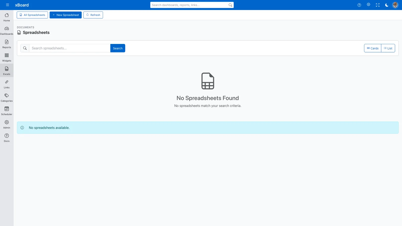
Task: Open Dashboards from sidebar
Action: coord(7,30)
